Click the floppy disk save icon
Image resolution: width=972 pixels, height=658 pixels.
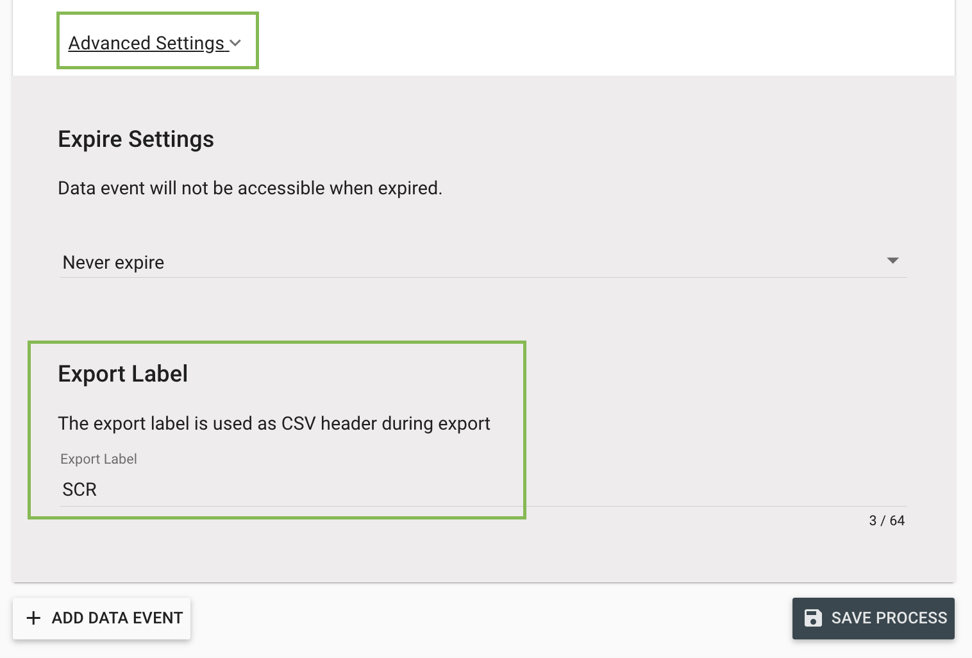click(813, 618)
